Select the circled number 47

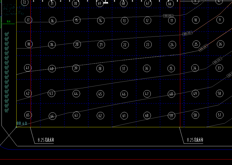coord(147,94)
